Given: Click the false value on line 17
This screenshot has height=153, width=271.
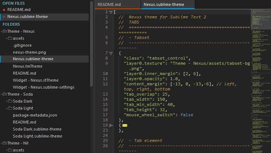Looking at the screenshot, I should [187, 115].
